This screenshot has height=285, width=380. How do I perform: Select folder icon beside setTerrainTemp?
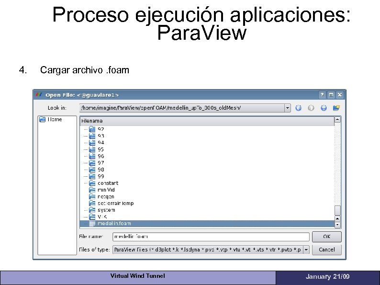92,203
